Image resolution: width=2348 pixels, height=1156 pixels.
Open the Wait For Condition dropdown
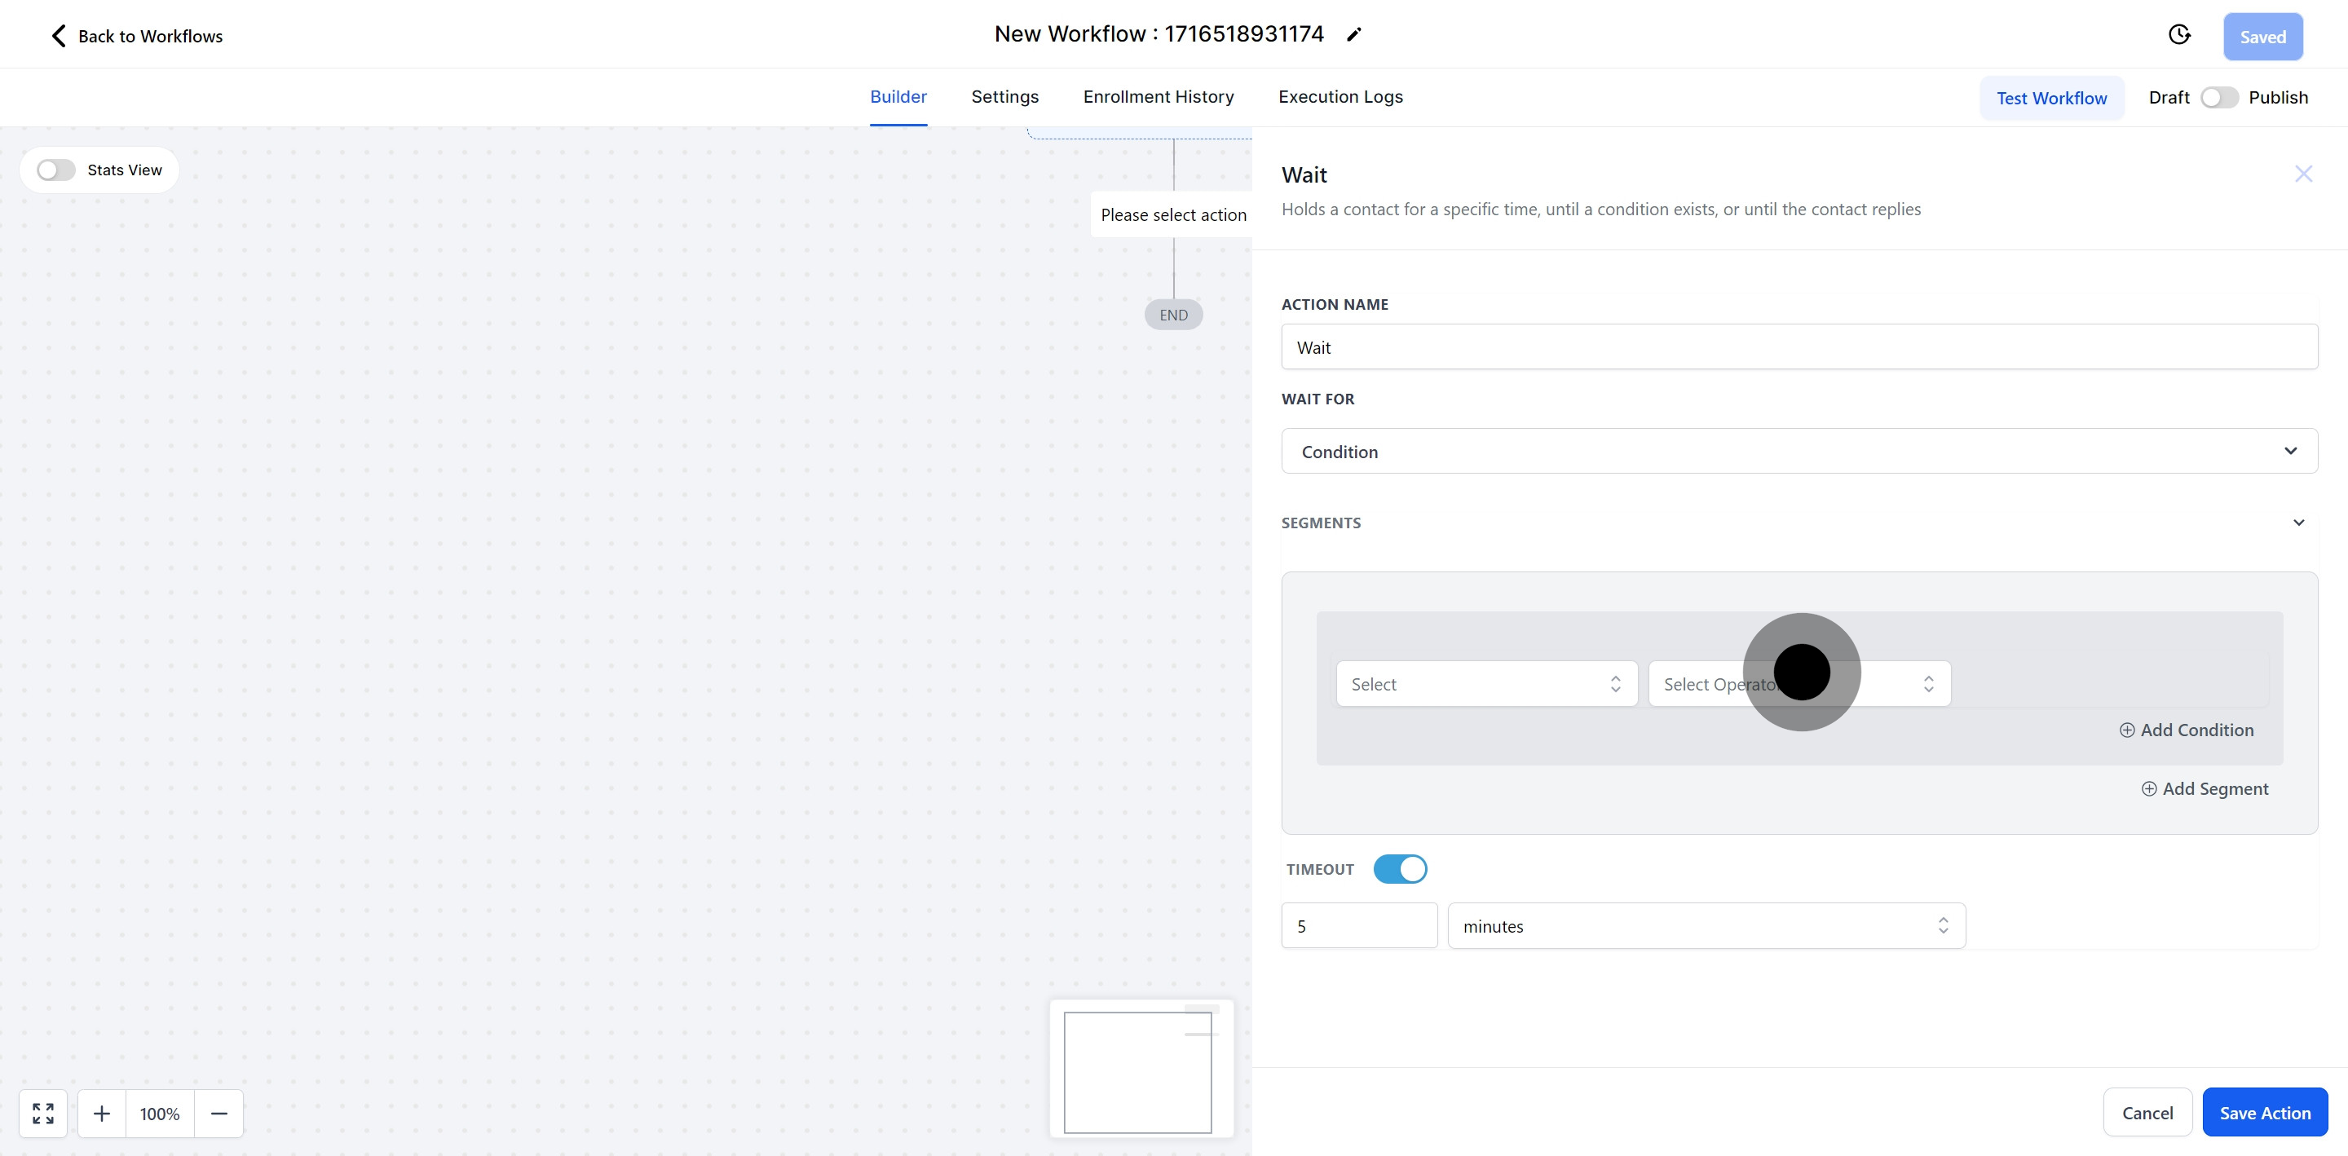click(x=1799, y=452)
